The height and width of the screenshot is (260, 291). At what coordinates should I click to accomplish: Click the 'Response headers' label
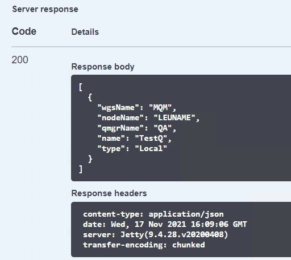click(109, 193)
